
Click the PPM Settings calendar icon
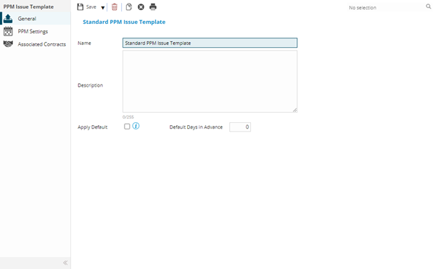click(8, 31)
